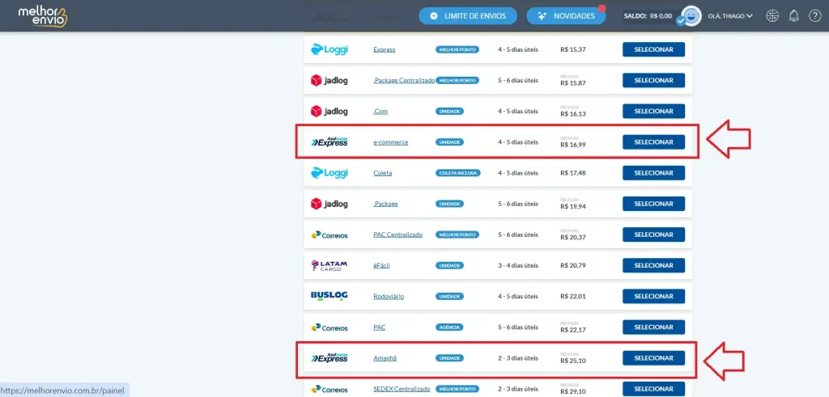The image size is (829, 397).
Task: Click Jadlog logo in .Com row
Action: pyautogui.click(x=329, y=111)
